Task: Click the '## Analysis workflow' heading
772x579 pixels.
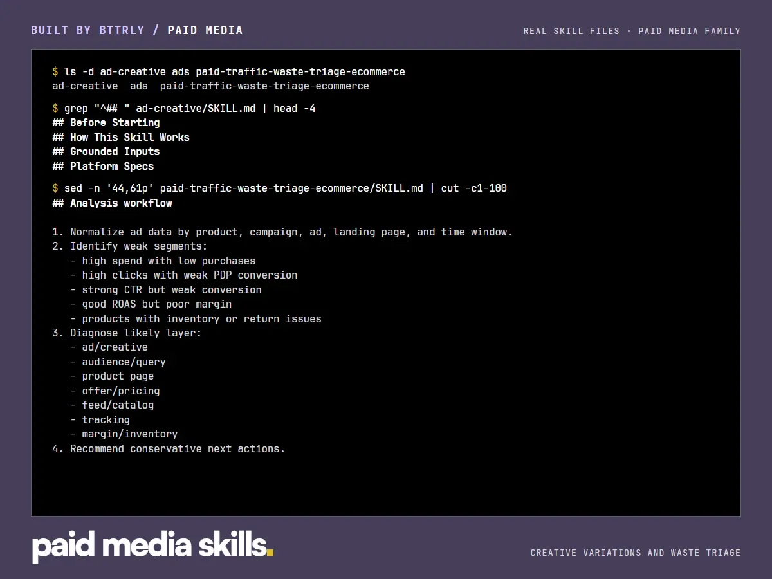Action: pyautogui.click(x=112, y=203)
